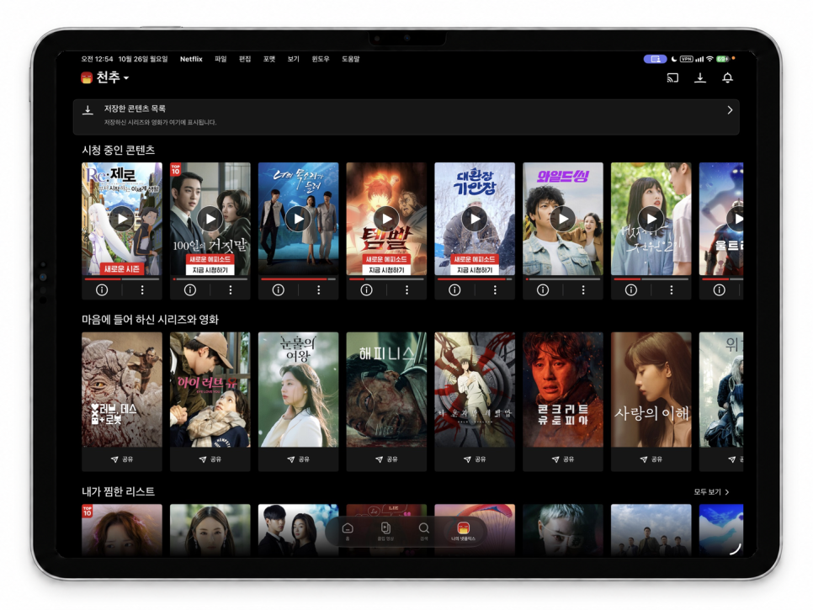This screenshot has width=813, height=610.
Task: Open the 콘크리트 유토피아 poster
Action: coord(562,390)
